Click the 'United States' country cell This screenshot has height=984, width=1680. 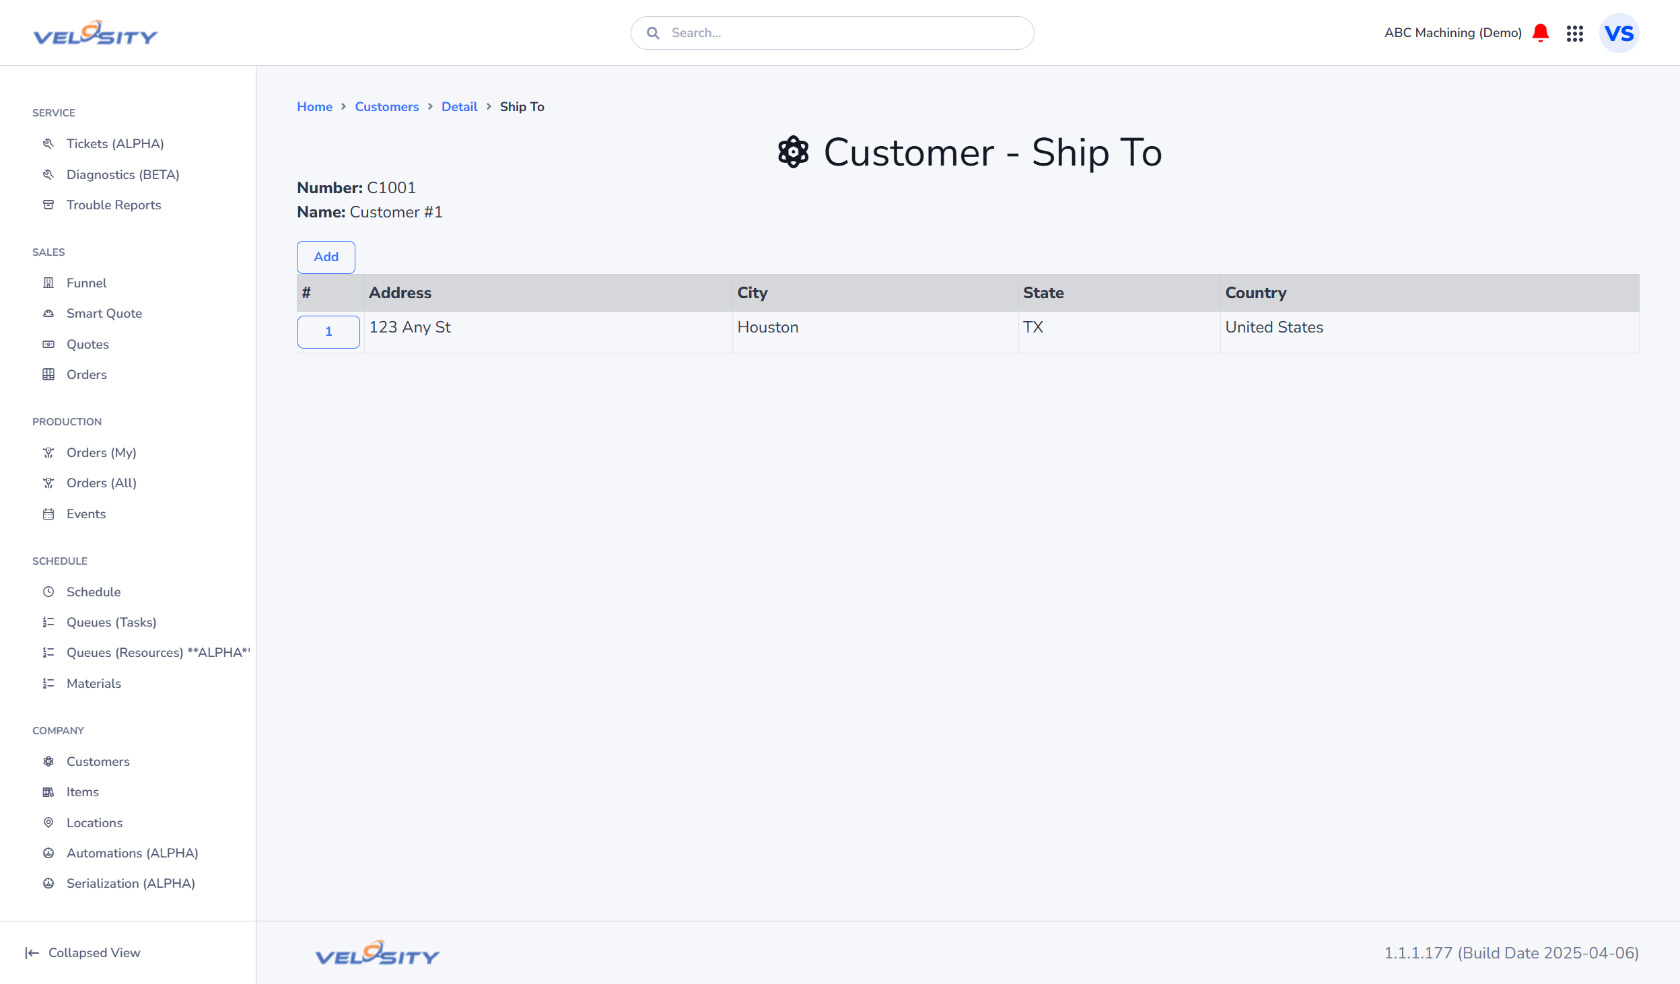click(x=1430, y=332)
